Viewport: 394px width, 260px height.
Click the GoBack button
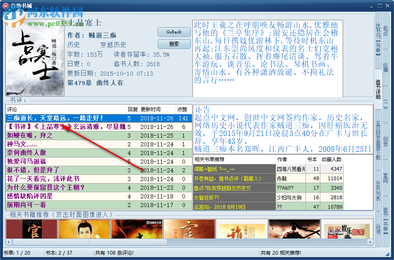pos(173,32)
